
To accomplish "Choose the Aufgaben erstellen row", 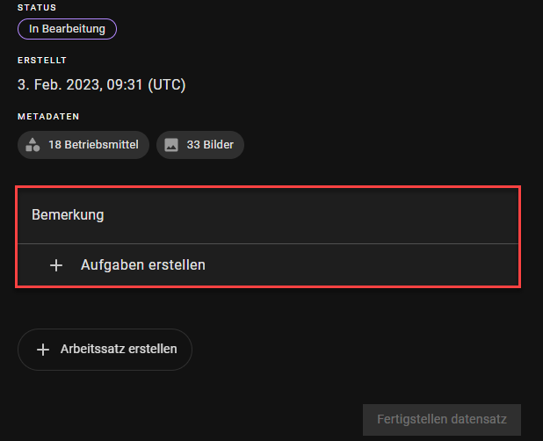I will coord(268,264).
